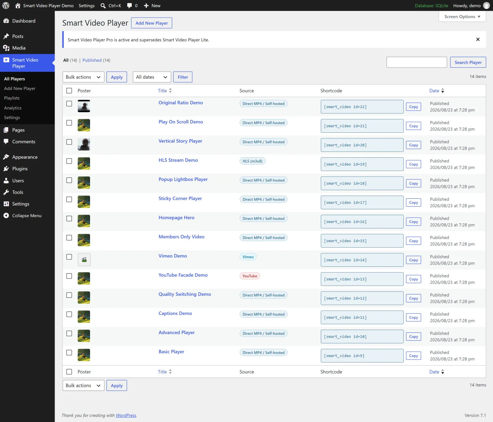Click the comments bubble icon in admin bar
Screen dimensions: 493x422
[x=129, y=6]
